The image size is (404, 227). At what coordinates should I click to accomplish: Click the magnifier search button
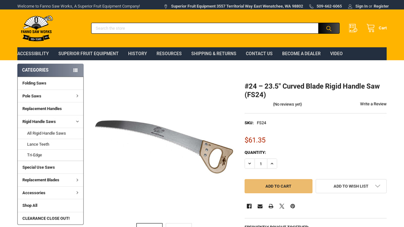329,28
